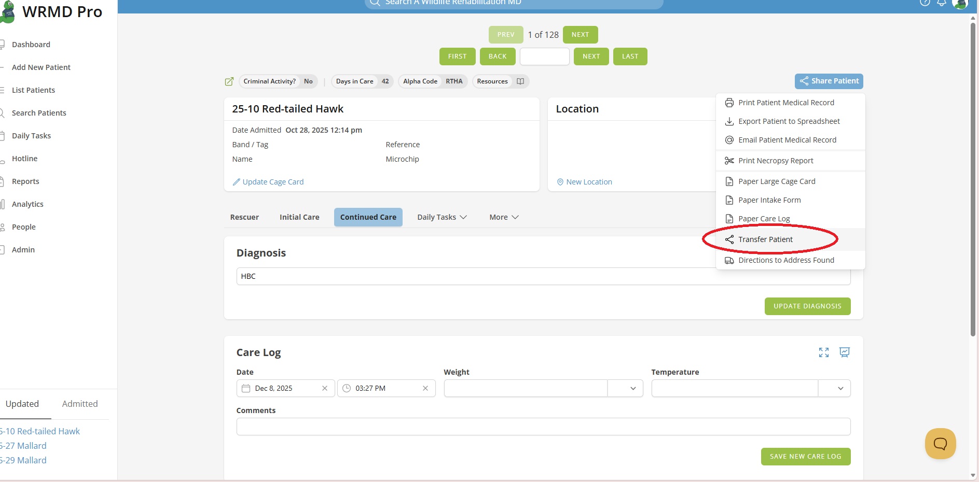The width and height of the screenshot is (979, 482).
Task: Click the New Location link
Action: point(584,182)
